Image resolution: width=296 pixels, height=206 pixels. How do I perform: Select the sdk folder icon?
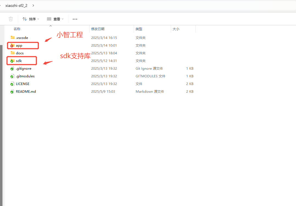[x=12, y=61]
